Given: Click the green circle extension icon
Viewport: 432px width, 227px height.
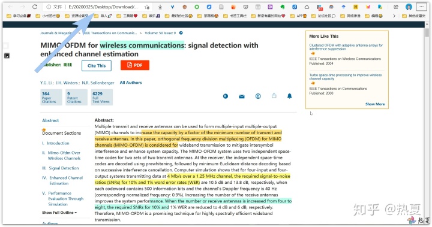Looking at the screenshot, I should [197, 7].
